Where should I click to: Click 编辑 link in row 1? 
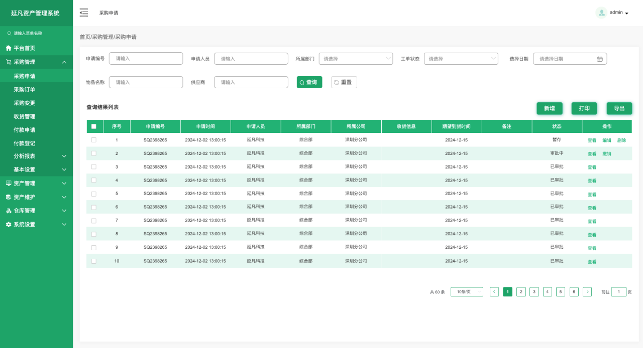(607, 140)
